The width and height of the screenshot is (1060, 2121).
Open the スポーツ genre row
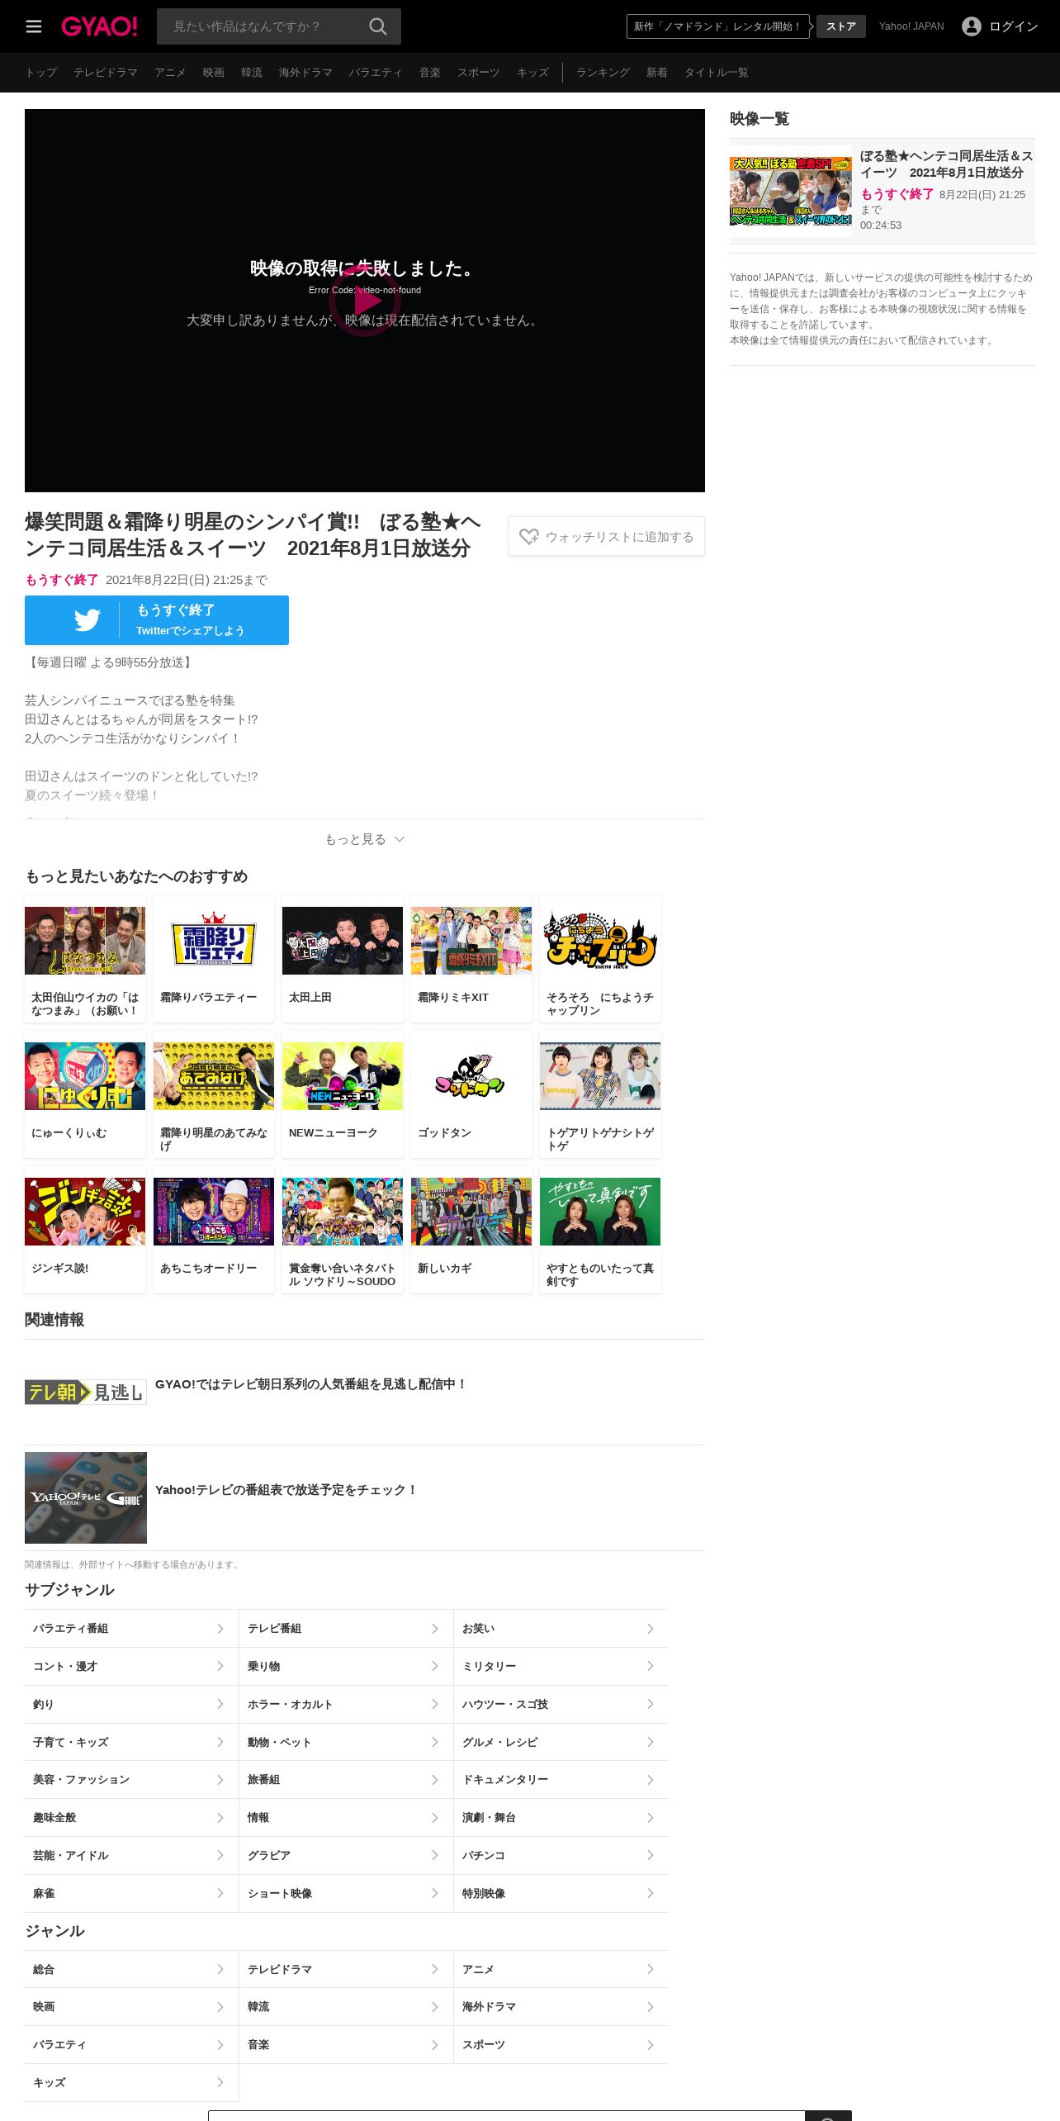[561, 2045]
